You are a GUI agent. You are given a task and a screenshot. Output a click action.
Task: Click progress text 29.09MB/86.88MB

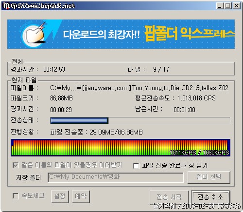point(116,132)
